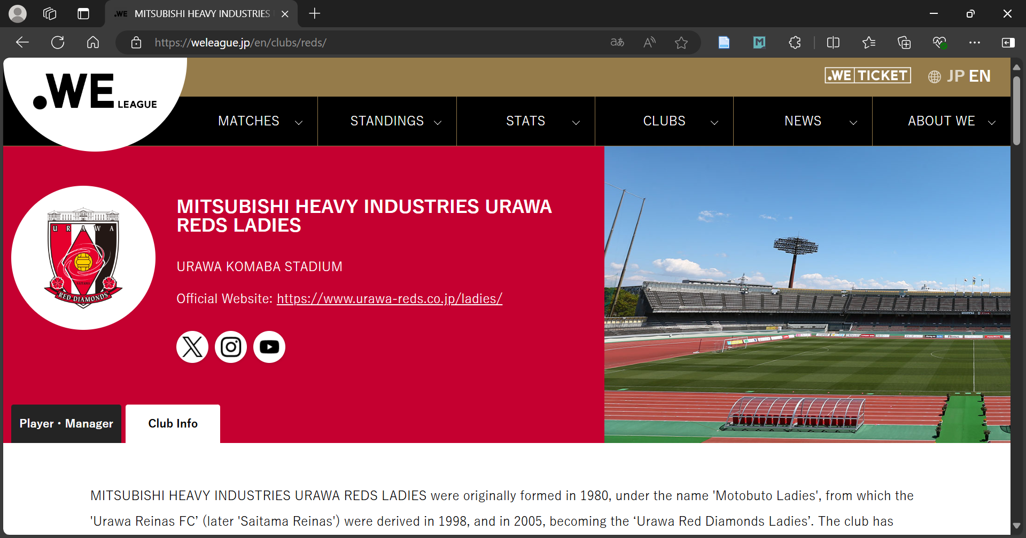The height and width of the screenshot is (538, 1026).
Task: Click the address bar URL
Action: coord(240,43)
